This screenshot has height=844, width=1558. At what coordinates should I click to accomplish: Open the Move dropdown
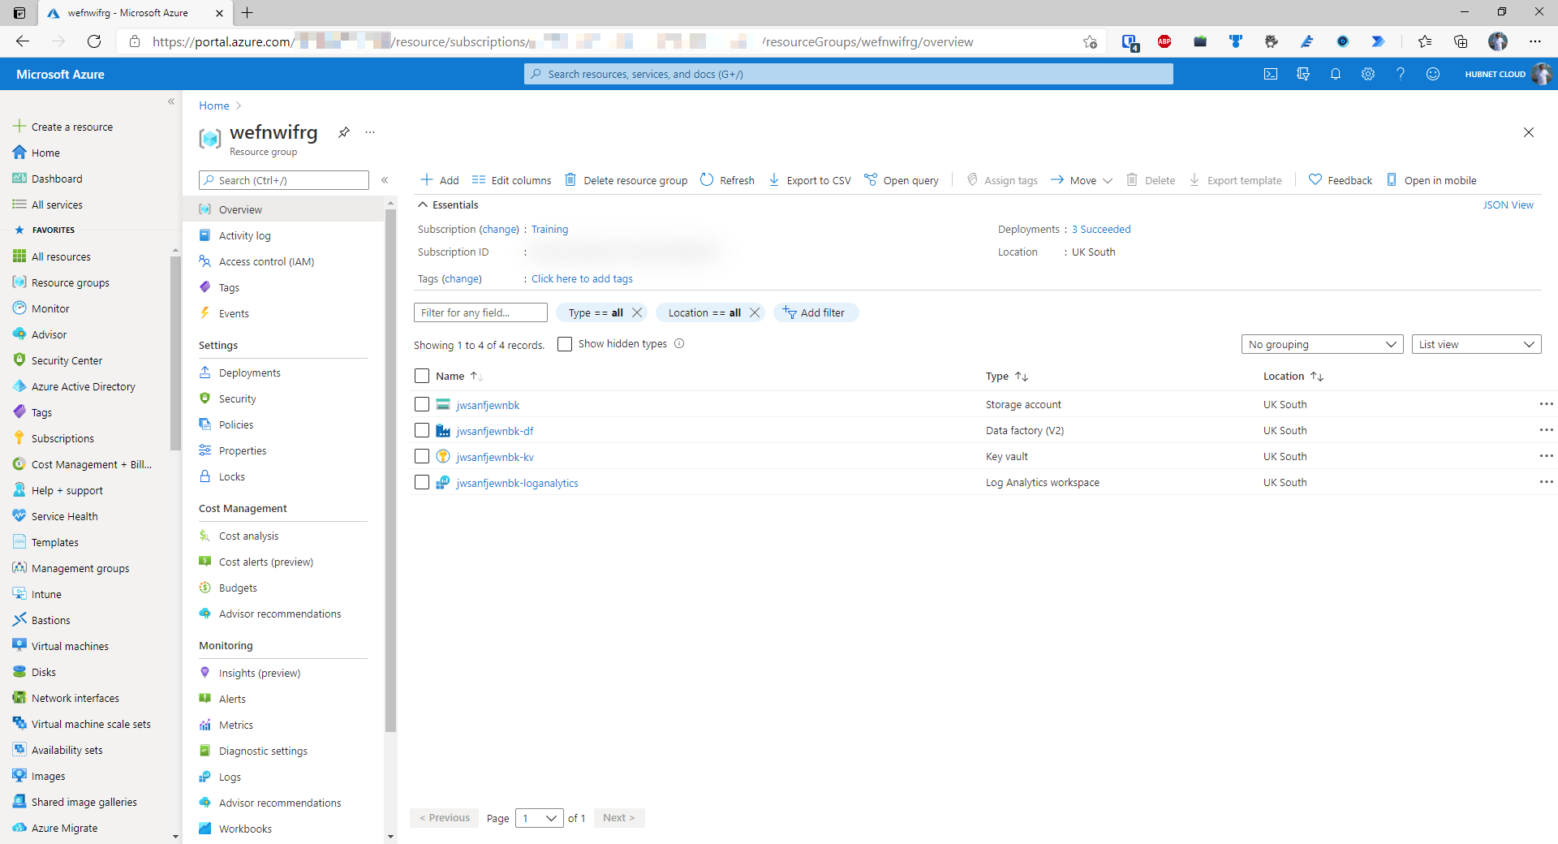pos(1082,180)
